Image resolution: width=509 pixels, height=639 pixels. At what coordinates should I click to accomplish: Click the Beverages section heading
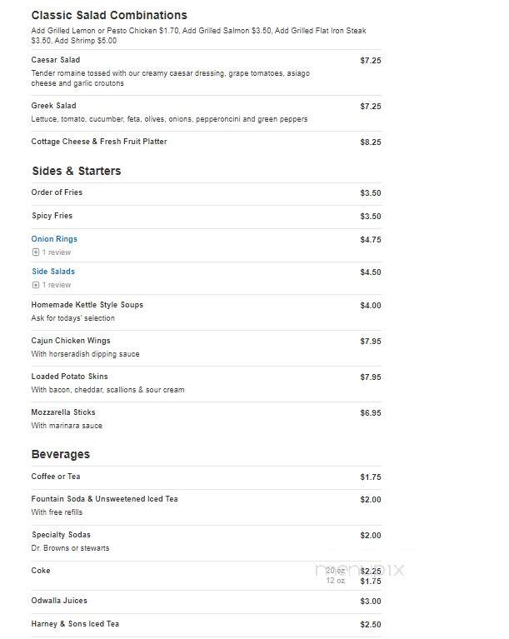pyautogui.click(x=61, y=454)
